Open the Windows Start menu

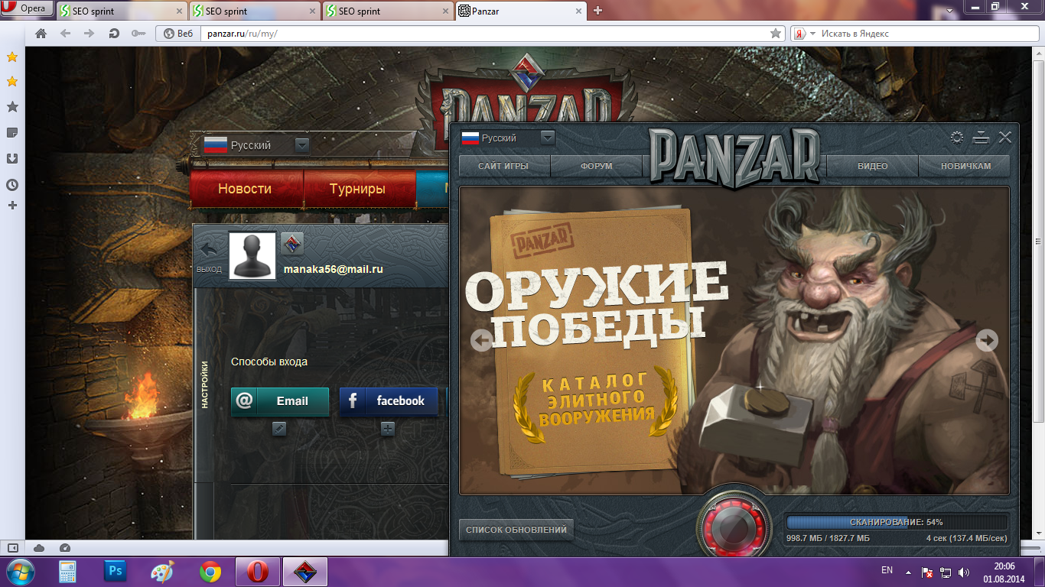coord(20,572)
